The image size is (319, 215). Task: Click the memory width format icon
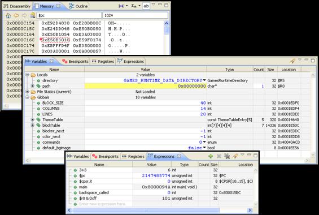(121, 6)
